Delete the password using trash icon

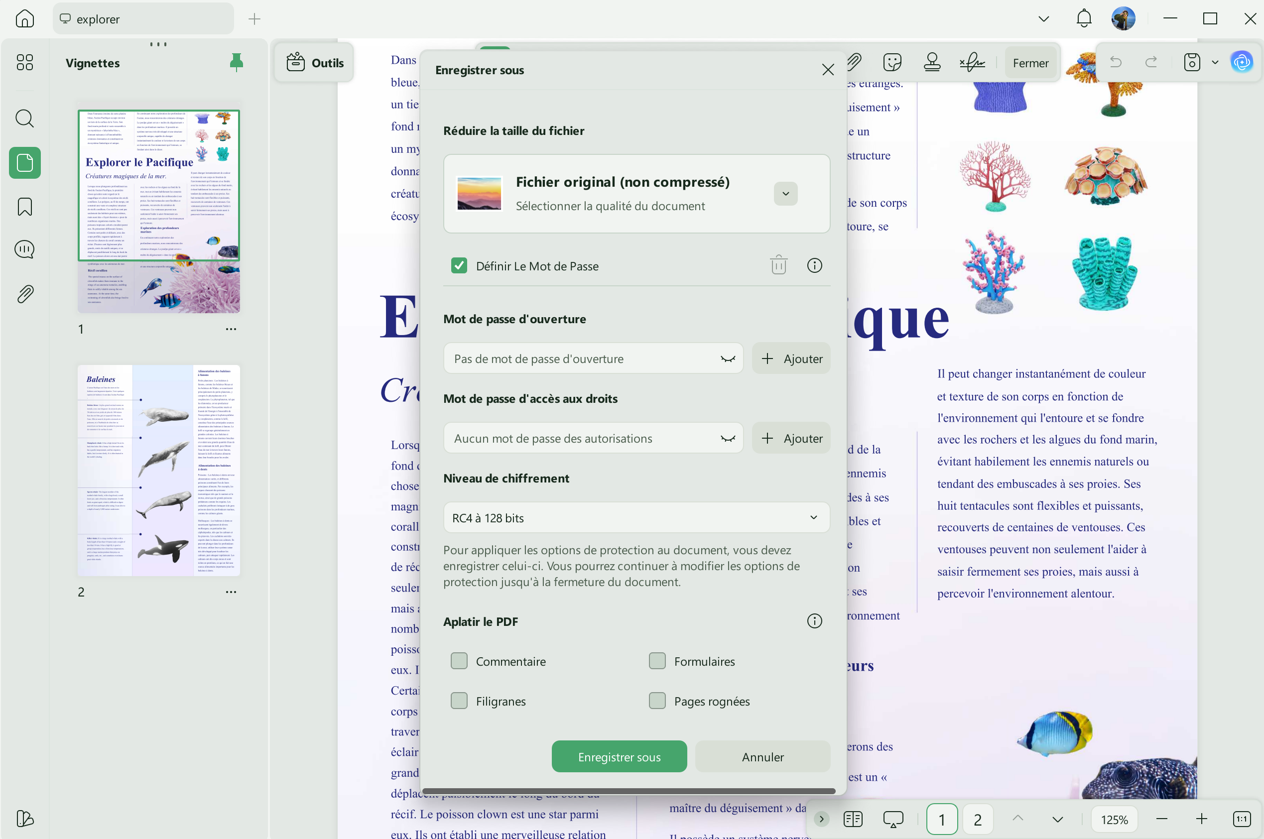(x=778, y=265)
